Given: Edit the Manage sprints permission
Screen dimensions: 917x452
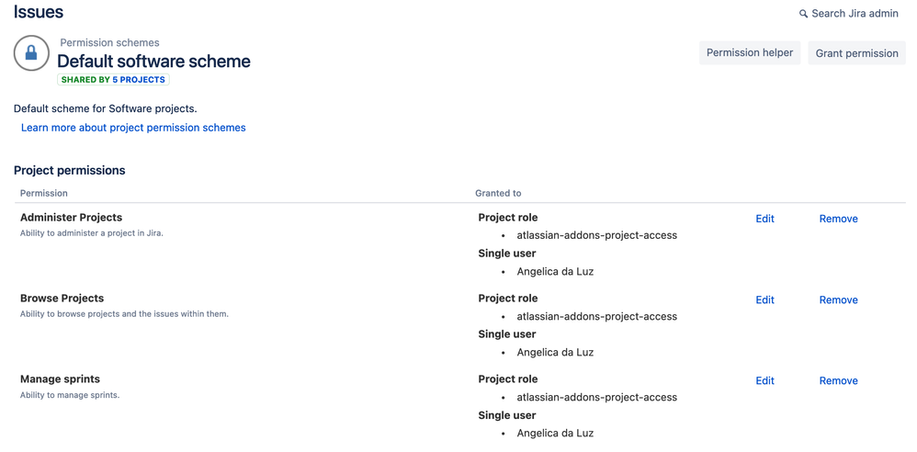Looking at the screenshot, I should [764, 380].
